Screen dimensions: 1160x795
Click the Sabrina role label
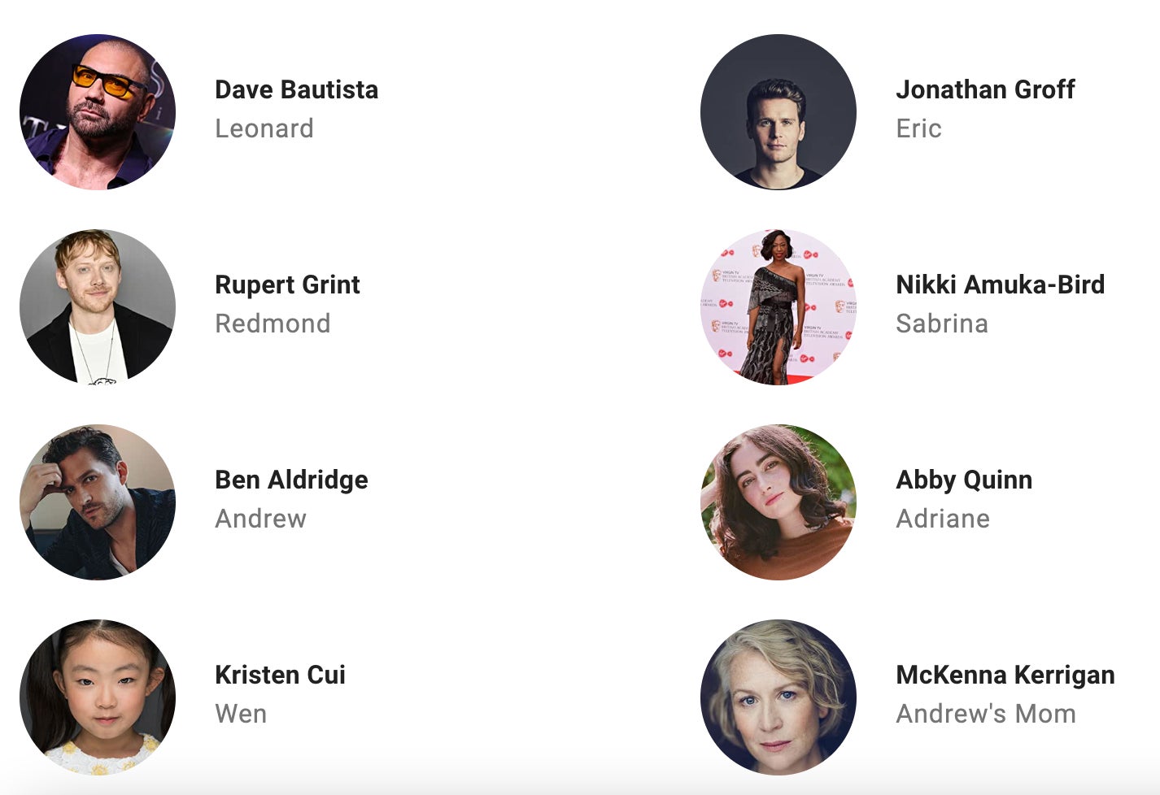942,324
